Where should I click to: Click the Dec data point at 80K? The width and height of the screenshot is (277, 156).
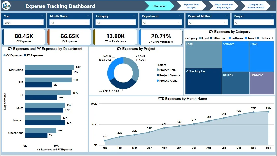[x=268, y=112]
